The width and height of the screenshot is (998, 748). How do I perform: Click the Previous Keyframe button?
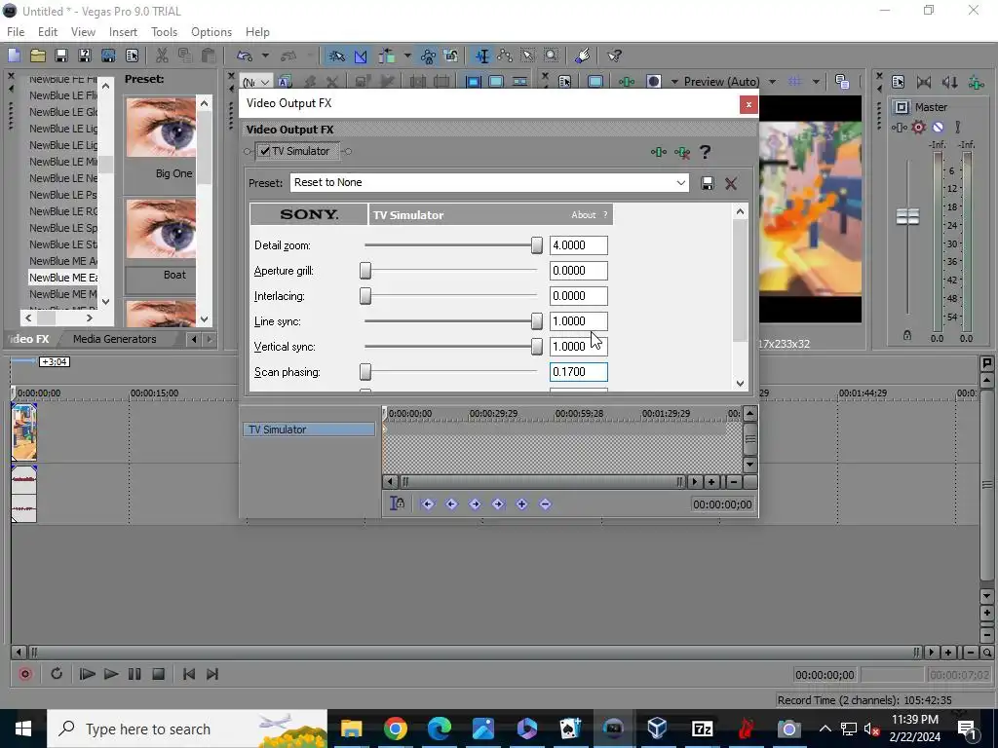(x=451, y=504)
